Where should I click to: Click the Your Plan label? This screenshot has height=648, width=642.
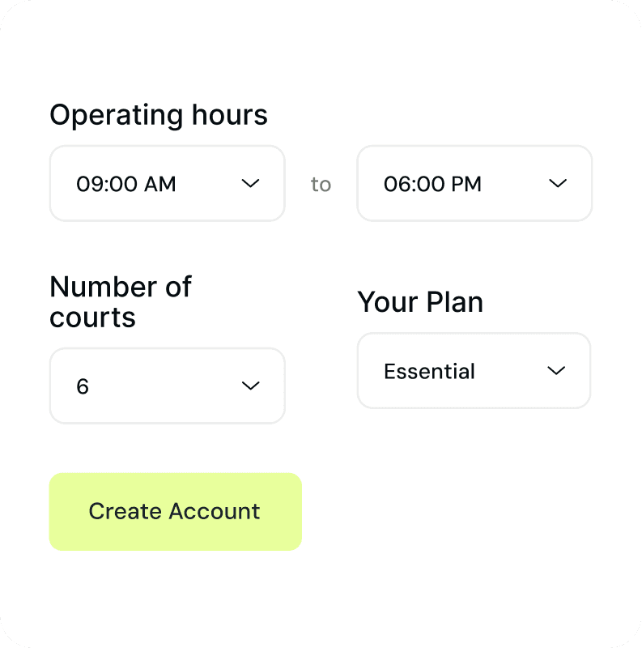click(x=420, y=301)
